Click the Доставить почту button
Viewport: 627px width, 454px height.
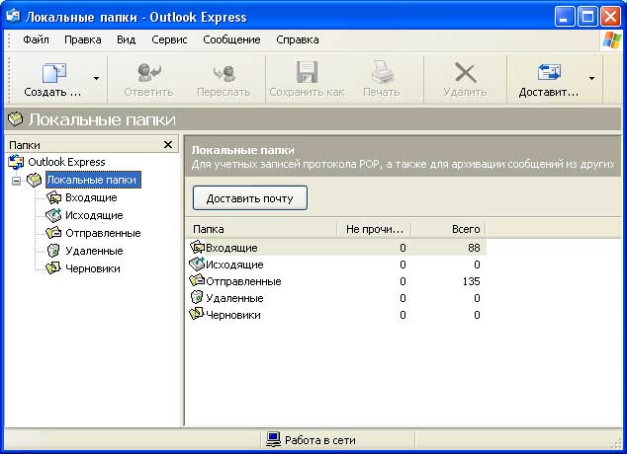point(250,197)
